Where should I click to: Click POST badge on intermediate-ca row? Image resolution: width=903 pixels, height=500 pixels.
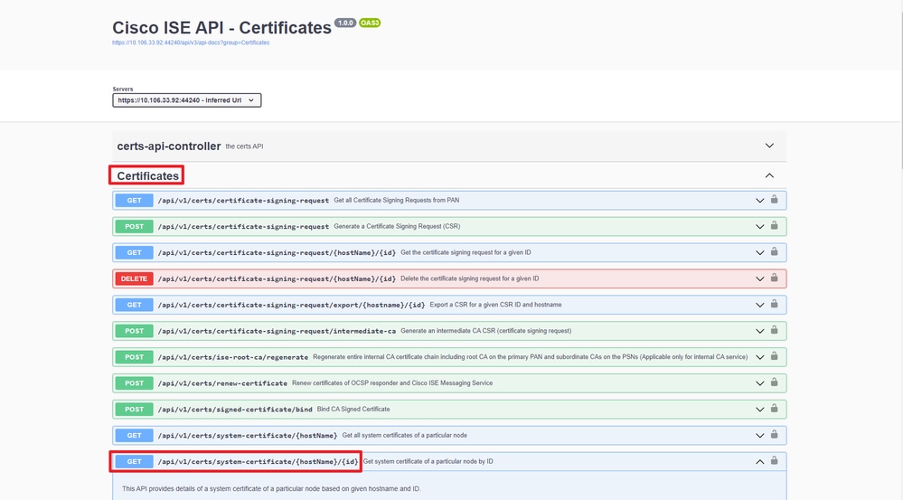(x=134, y=331)
